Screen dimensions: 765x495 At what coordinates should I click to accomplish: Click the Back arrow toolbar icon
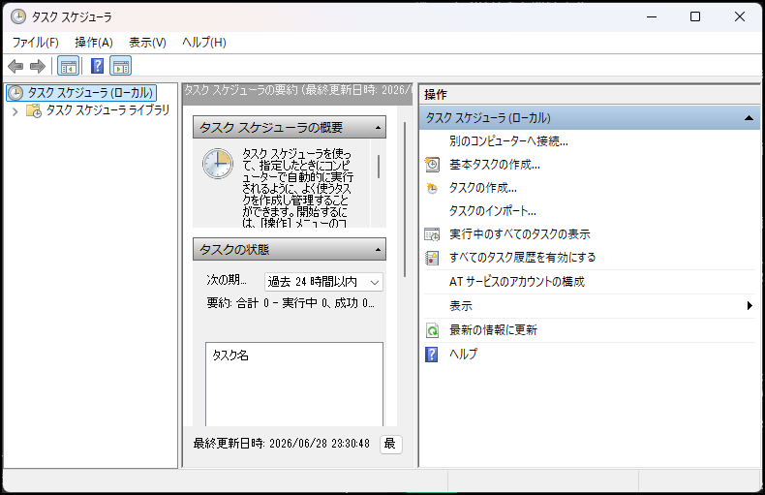15,66
